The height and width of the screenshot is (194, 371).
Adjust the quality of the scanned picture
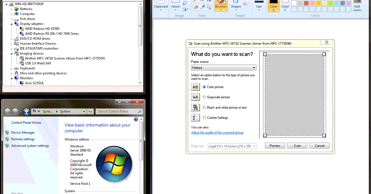click(x=217, y=133)
